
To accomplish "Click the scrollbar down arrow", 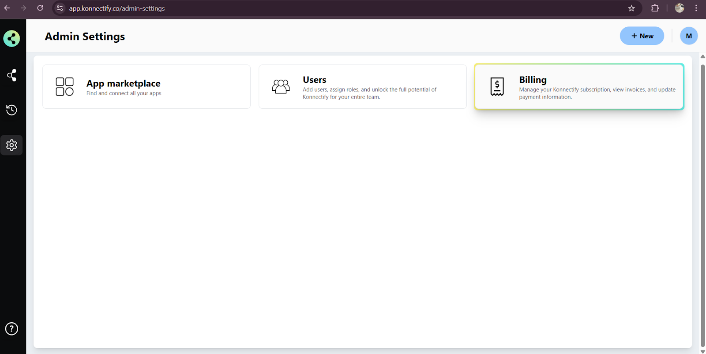I will click(703, 351).
